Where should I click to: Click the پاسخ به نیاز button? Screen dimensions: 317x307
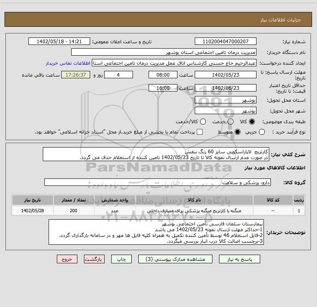[239, 259]
